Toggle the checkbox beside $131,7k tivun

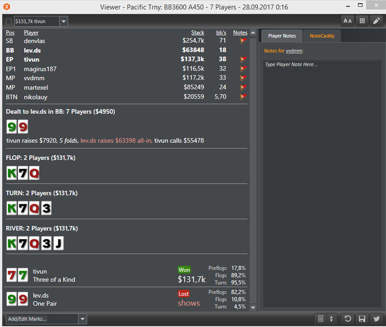[9, 21]
